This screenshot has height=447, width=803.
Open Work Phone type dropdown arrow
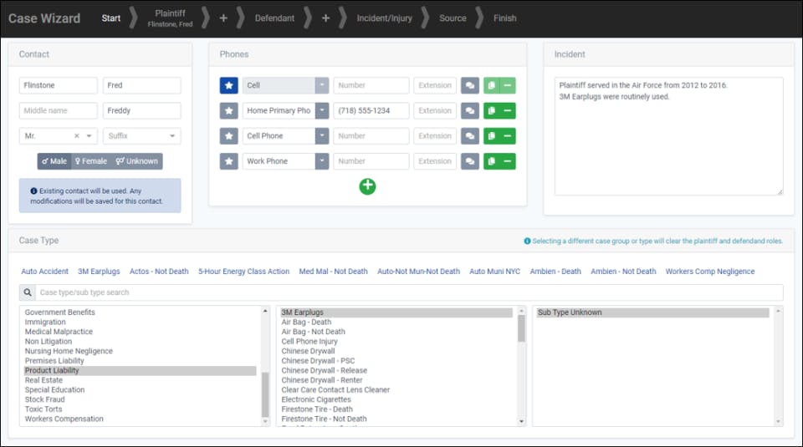(321, 161)
